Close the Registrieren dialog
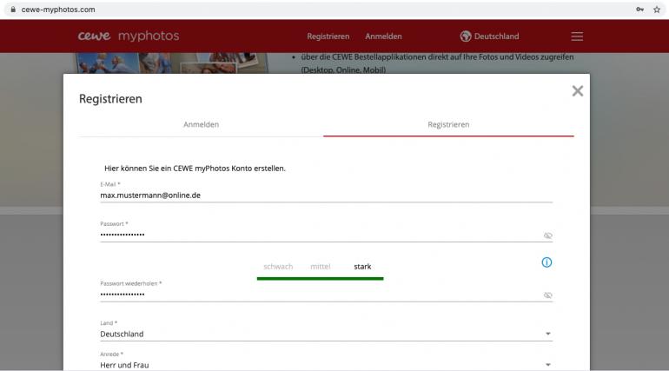This screenshot has width=669, height=371. pyautogui.click(x=577, y=91)
